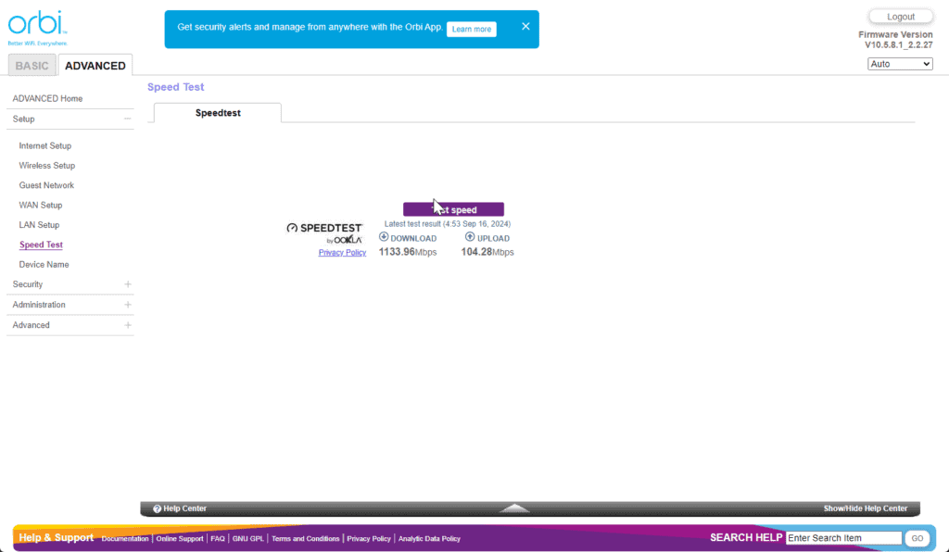Click the Learn more button
949x552 pixels.
(471, 29)
